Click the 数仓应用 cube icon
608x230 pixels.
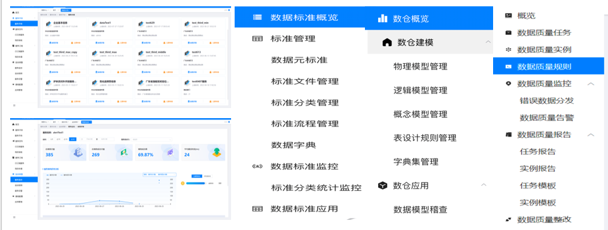383,186
